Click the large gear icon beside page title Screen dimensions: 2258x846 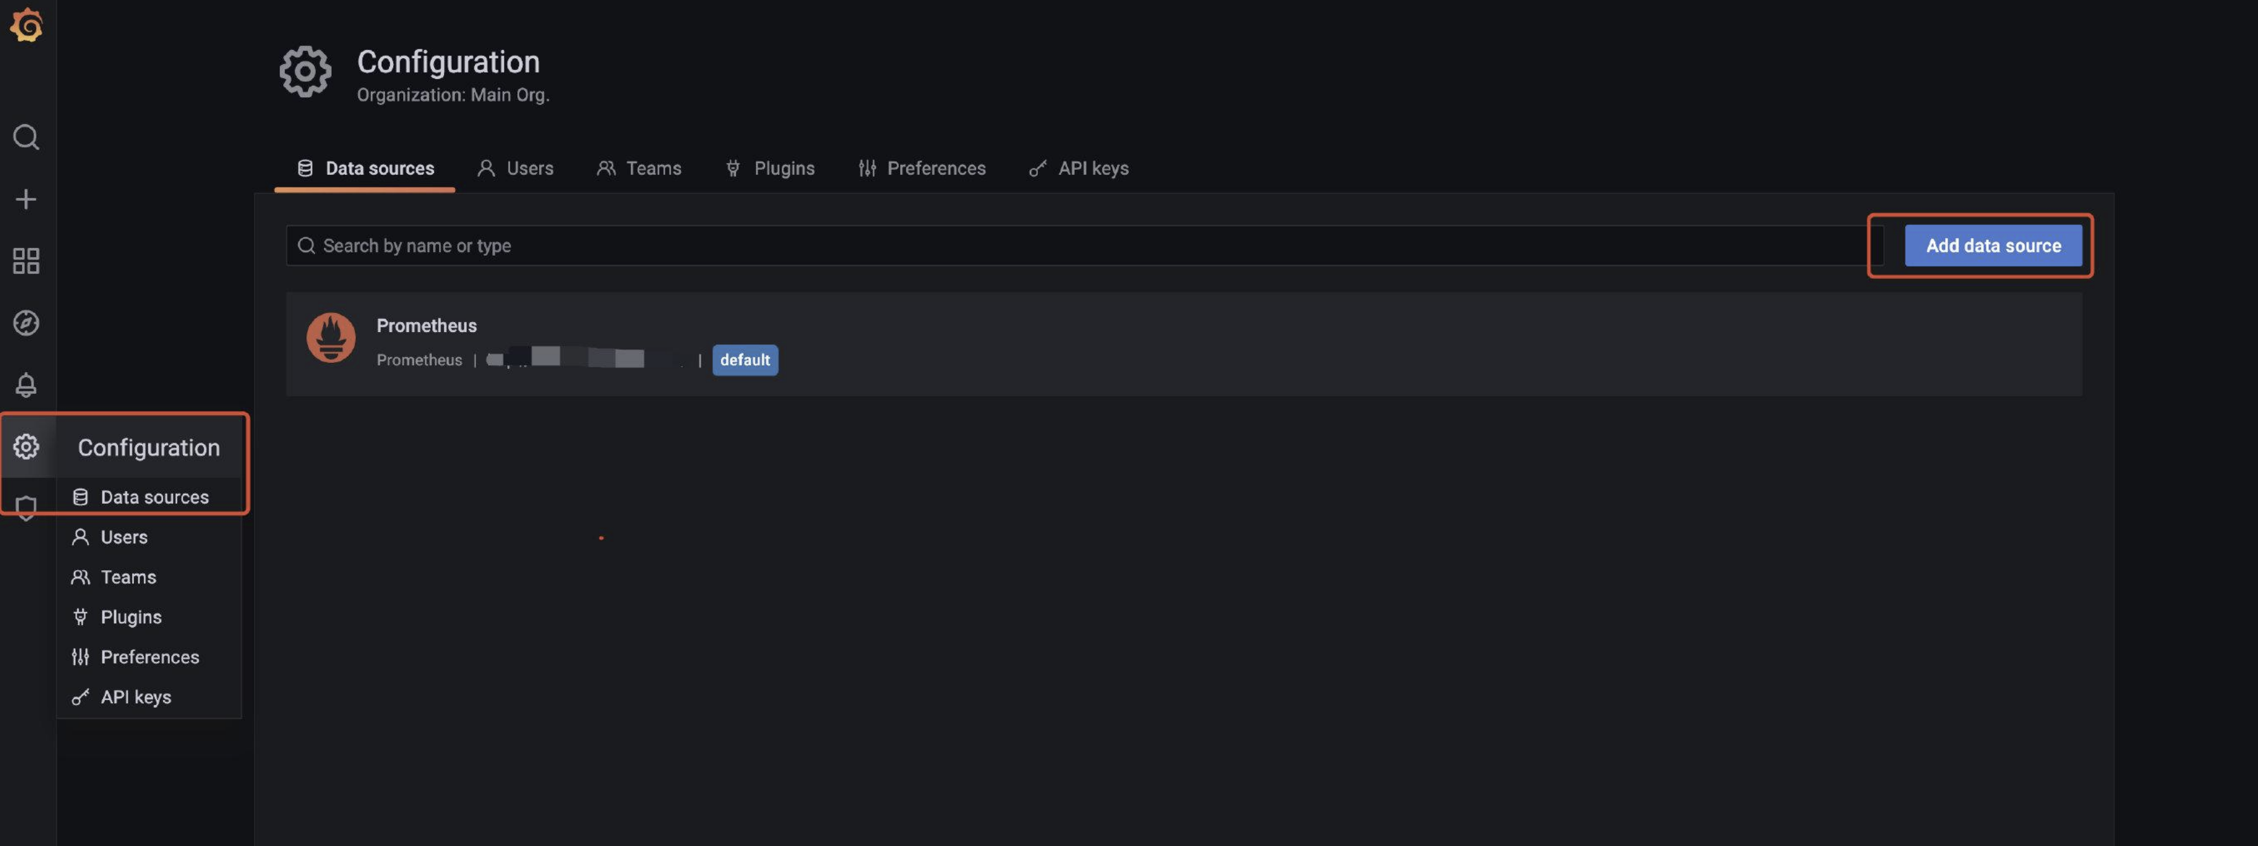coord(305,71)
